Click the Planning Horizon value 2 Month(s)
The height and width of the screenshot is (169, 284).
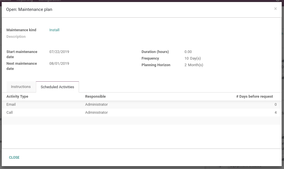click(194, 65)
